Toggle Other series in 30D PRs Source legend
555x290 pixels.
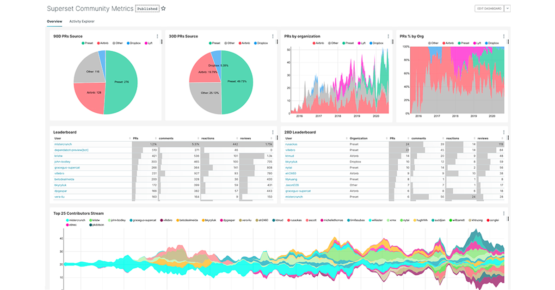[x=229, y=43]
